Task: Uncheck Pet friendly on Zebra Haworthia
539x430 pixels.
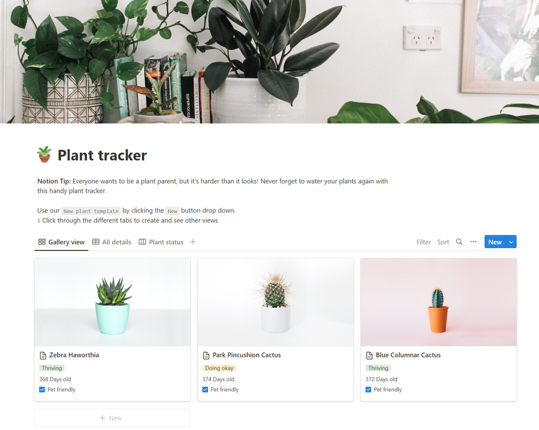Action: (42, 389)
